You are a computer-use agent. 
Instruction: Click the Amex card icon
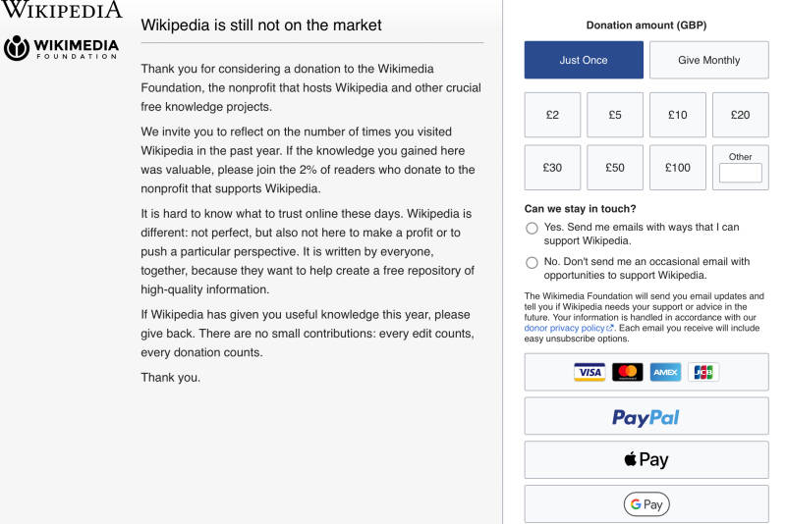(x=665, y=372)
